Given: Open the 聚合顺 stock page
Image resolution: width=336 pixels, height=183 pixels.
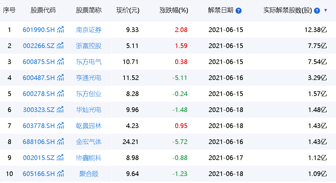Looking at the screenshot, I should tap(89, 174).
